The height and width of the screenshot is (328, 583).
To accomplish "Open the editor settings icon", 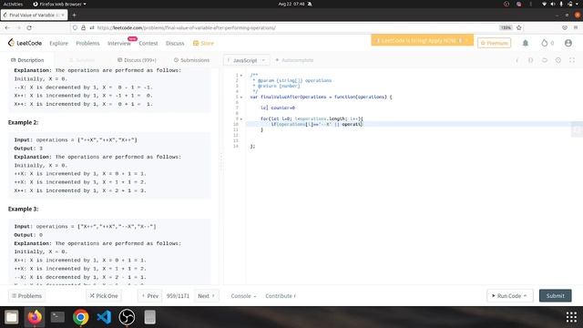I will (558, 60).
